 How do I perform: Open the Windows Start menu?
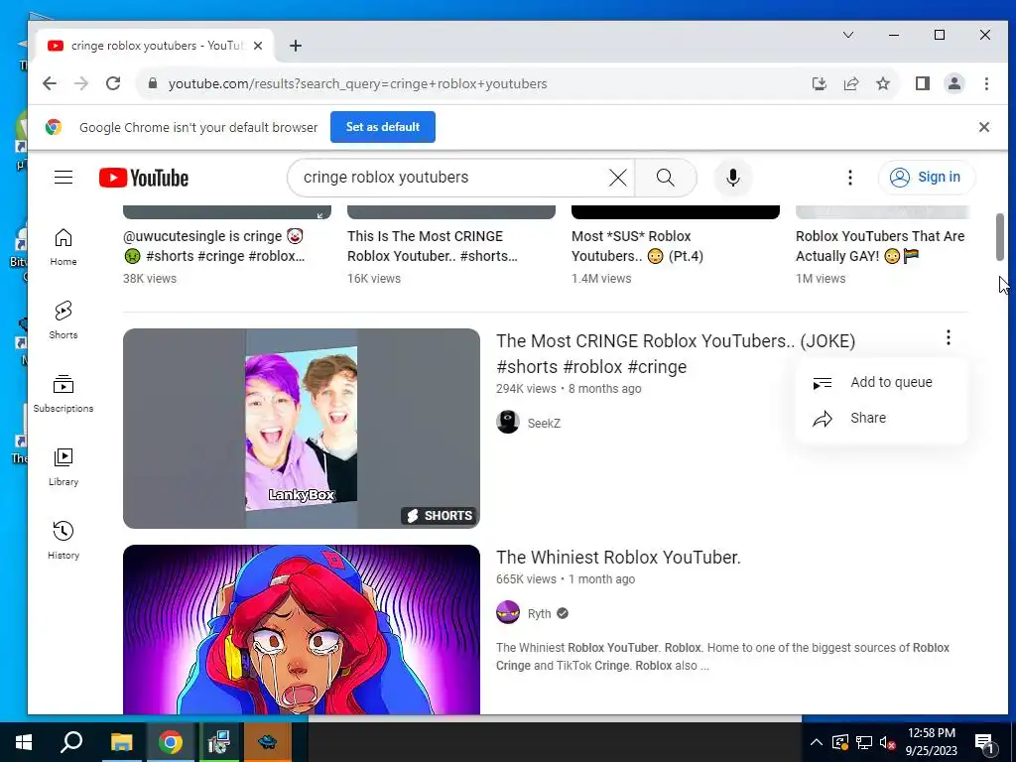tap(24, 742)
